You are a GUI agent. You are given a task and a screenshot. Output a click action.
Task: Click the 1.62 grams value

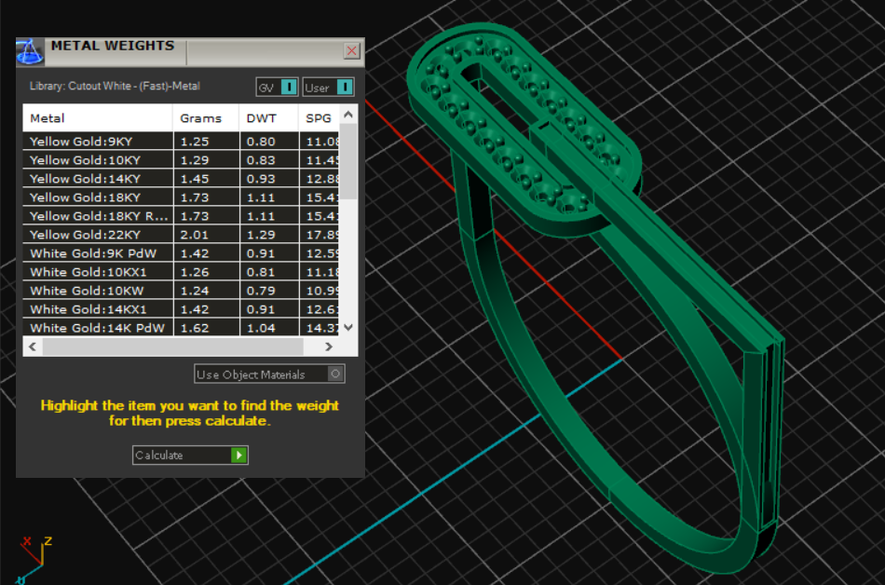[194, 328]
